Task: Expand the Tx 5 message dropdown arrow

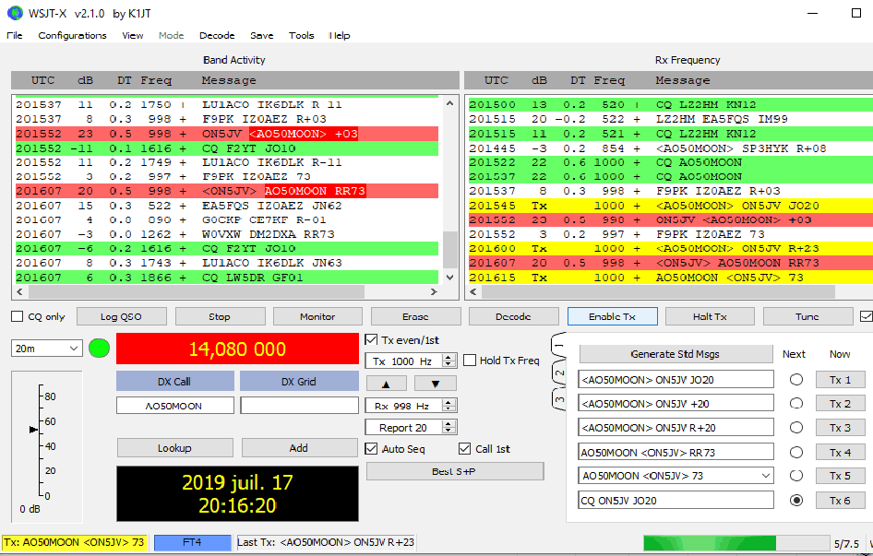Action: click(x=766, y=476)
